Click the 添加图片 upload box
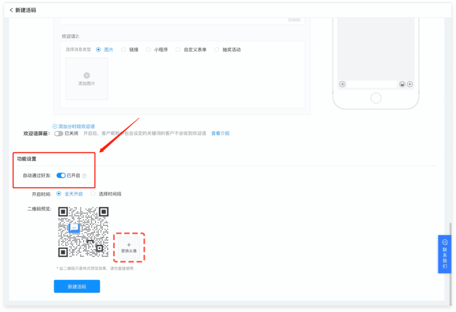 [x=87, y=79]
